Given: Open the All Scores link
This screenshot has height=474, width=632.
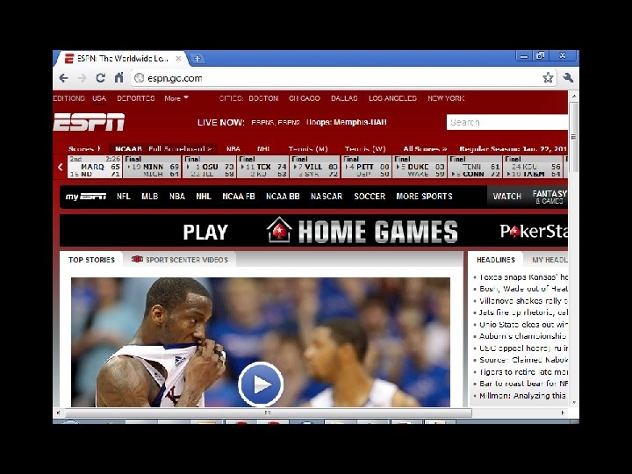Looking at the screenshot, I should click(425, 148).
